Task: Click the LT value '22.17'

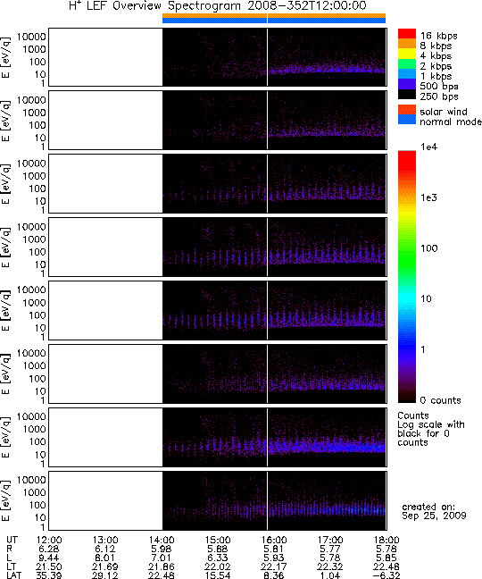Action: coord(274,566)
